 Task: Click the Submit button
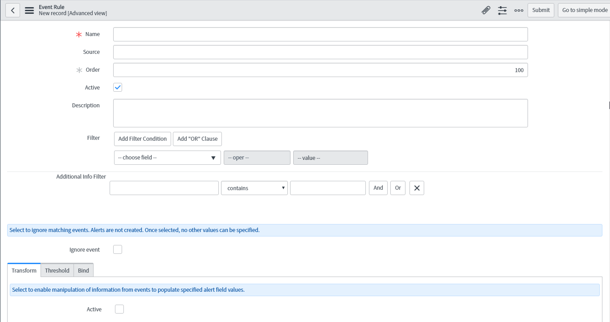540,10
